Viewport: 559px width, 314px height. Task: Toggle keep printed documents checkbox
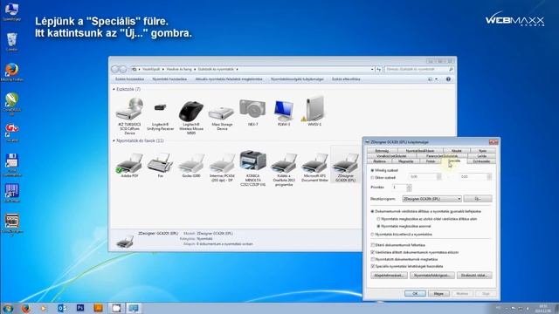[x=373, y=260]
